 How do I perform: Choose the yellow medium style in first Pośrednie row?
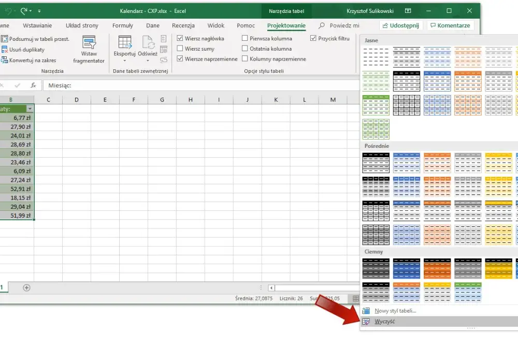[498, 163]
